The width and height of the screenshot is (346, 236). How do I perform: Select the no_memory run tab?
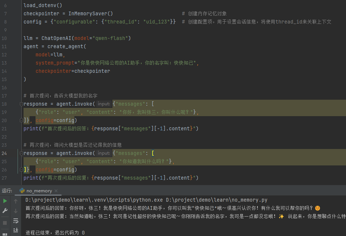[x=39, y=191]
